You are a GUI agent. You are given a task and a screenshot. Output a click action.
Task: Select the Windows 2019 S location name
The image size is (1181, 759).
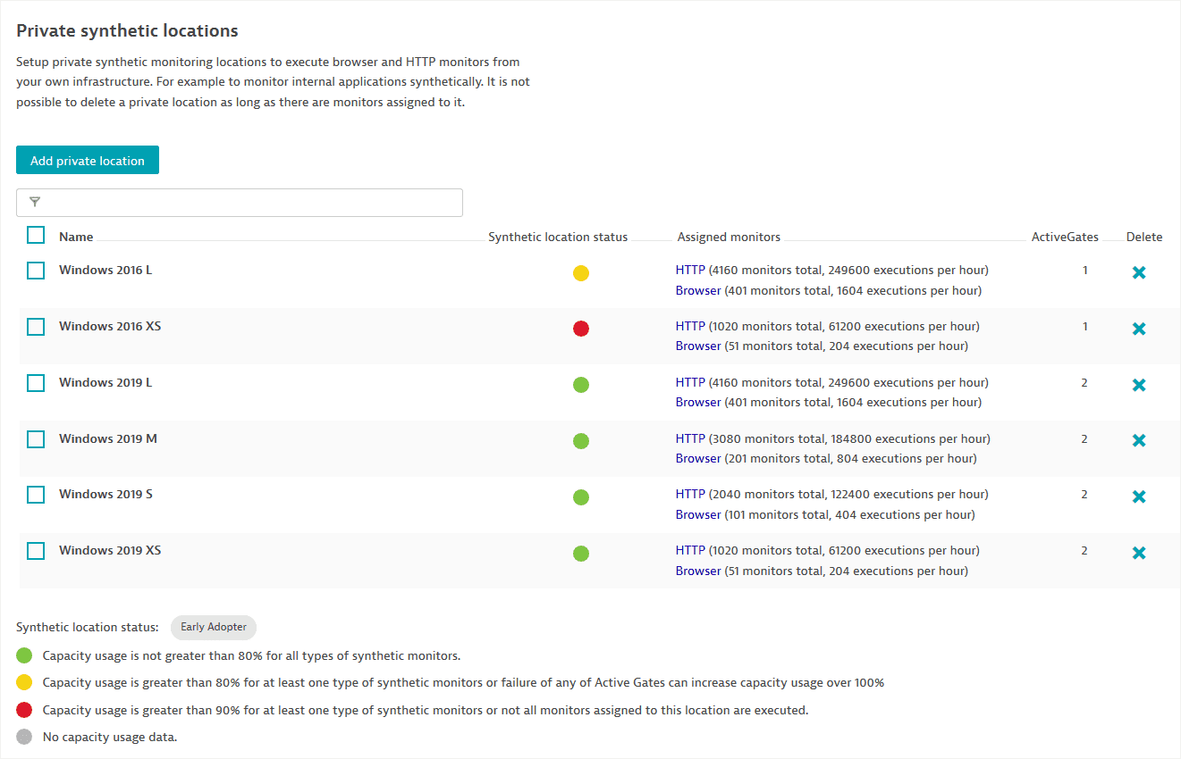pos(105,494)
